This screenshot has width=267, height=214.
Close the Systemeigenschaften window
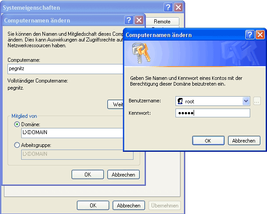tap(178, 7)
